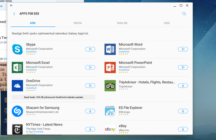The width and height of the screenshot is (216, 140).
Task: Download Shazam for Samsung
Action: [x=90, y=111]
